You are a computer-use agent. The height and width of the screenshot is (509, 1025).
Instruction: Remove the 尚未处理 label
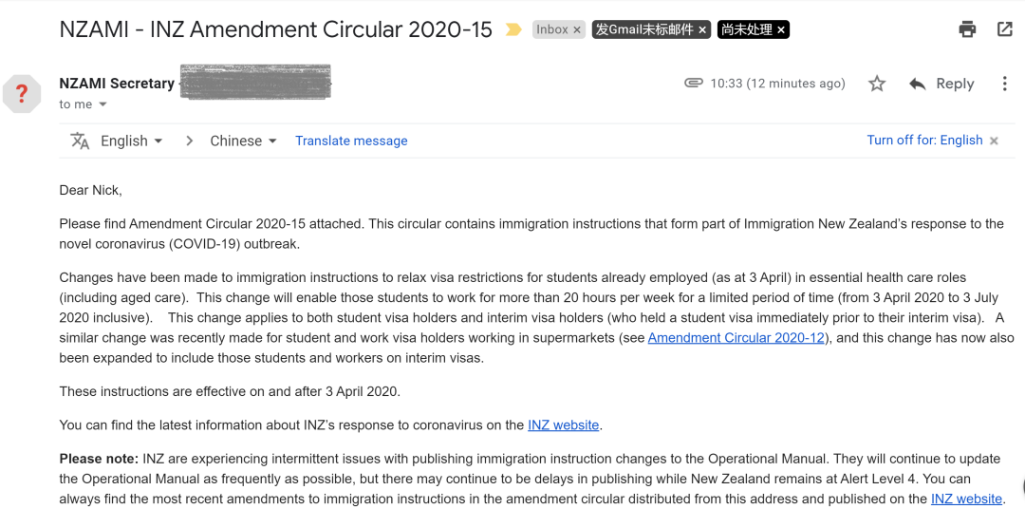[781, 30]
